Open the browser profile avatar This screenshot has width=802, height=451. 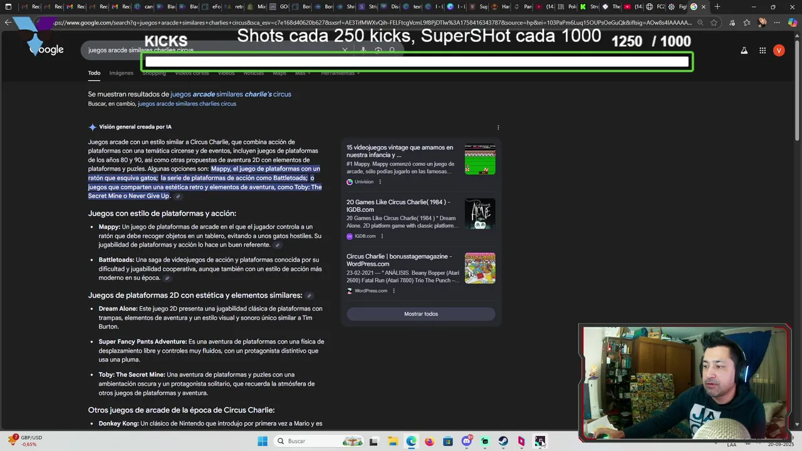762,23
